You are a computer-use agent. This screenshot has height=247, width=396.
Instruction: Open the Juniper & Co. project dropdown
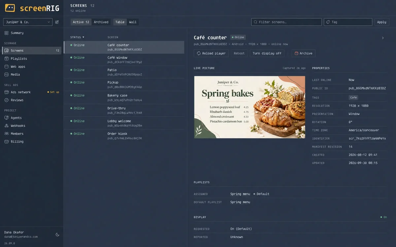pos(28,22)
